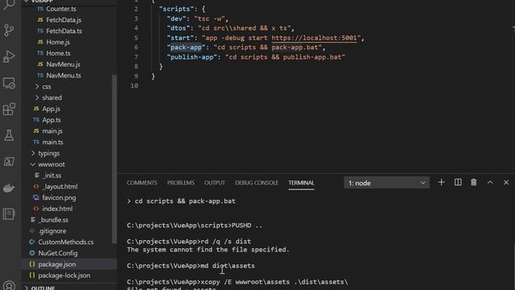The image size is (515, 290).
Task: Switch to the COMMENTS tab
Action: (142, 183)
